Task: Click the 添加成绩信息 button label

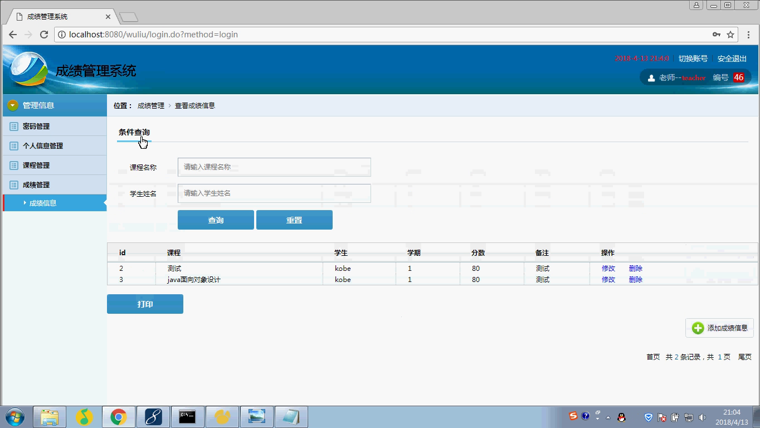Action: coord(728,328)
